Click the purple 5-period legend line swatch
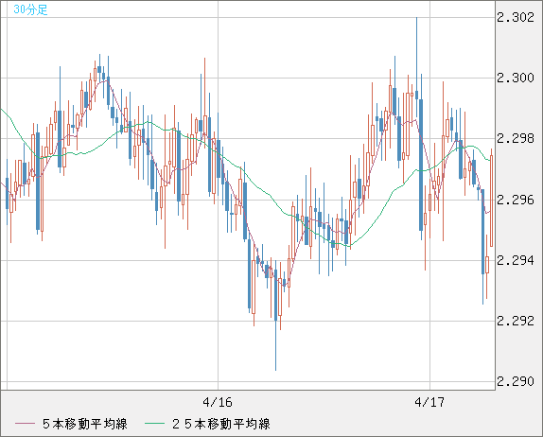The image size is (543, 437). click(x=26, y=424)
